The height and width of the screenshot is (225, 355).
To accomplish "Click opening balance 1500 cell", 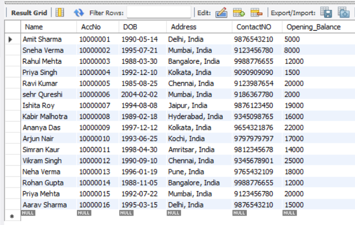I will tap(319, 72).
